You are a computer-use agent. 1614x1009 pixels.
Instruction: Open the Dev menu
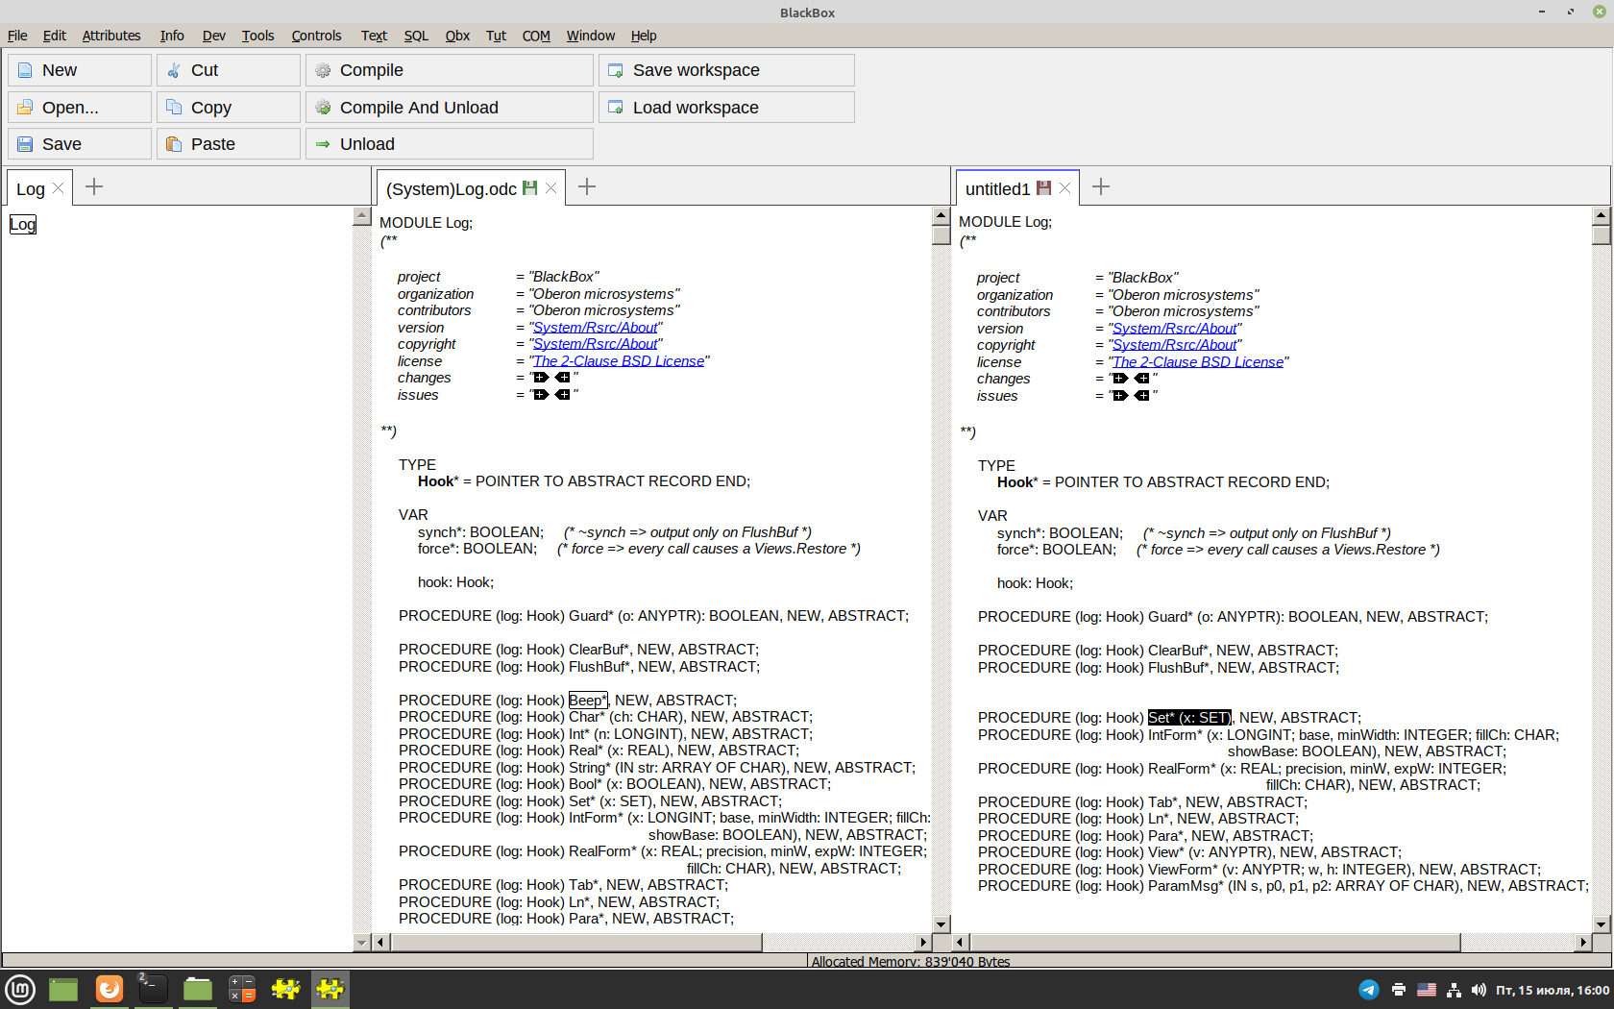click(x=213, y=36)
